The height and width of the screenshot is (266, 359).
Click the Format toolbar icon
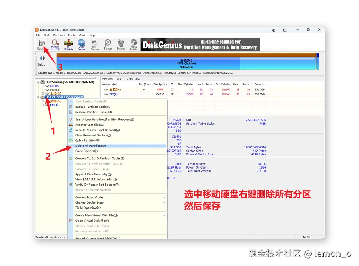[x=108, y=45]
